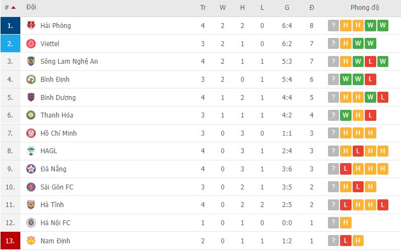
Task: Sort standings by Đ points column
Action: point(311,8)
